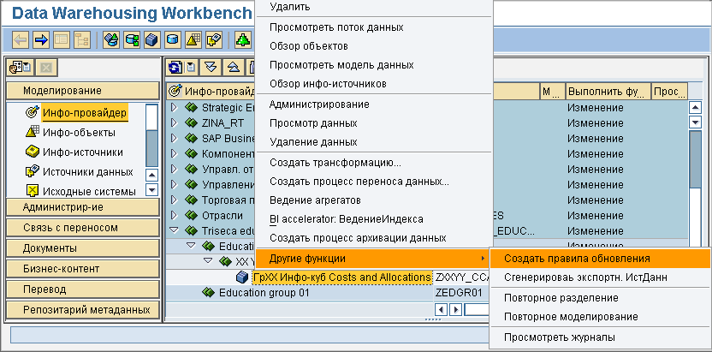Click the greyed X icon in left panel

(46, 69)
